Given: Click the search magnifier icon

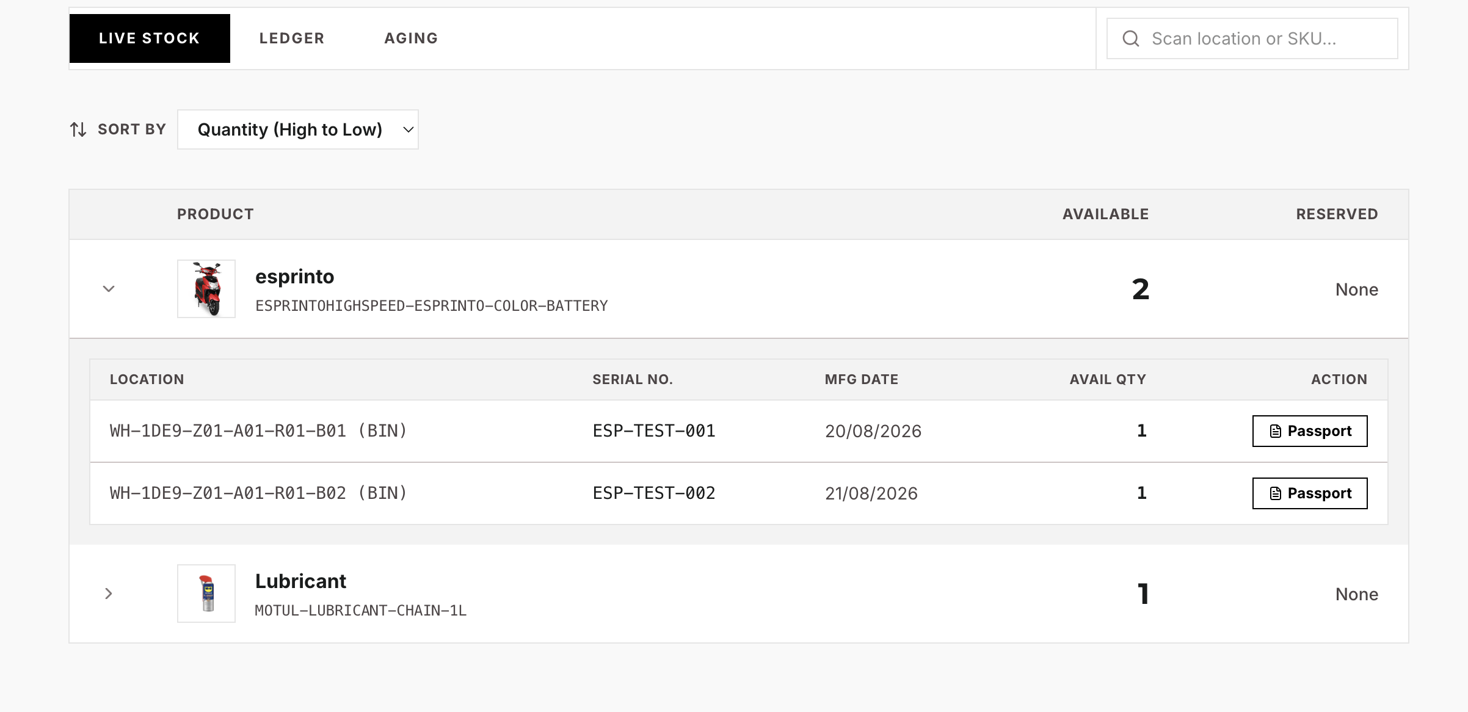Looking at the screenshot, I should 1131,38.
